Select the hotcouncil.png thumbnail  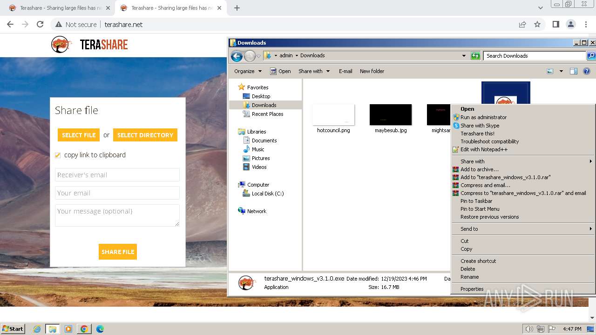(333, 114)
